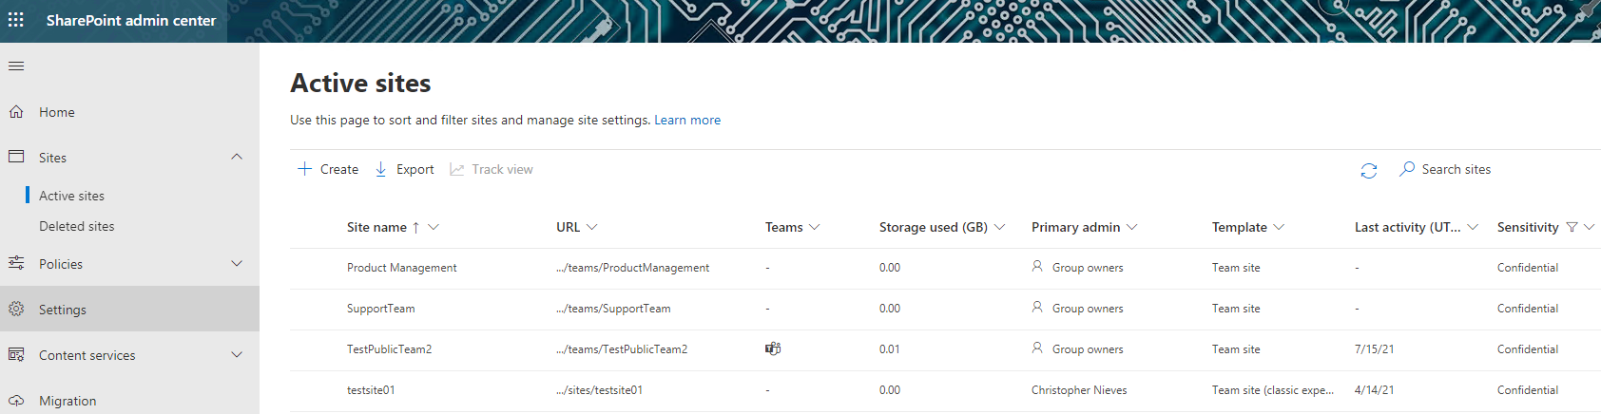
Task: Click the Settings gear icon
Action: pyautogui.click(x=16, y=310)
